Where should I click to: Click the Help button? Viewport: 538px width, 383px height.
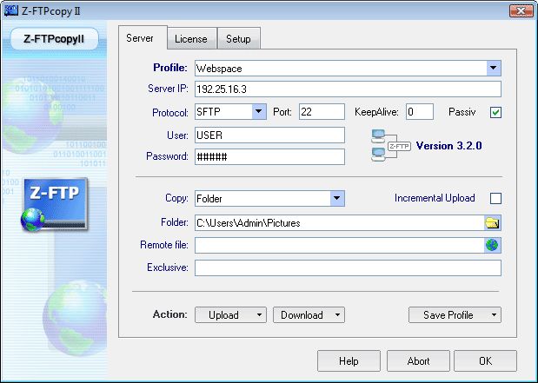(x=349, y=360)
